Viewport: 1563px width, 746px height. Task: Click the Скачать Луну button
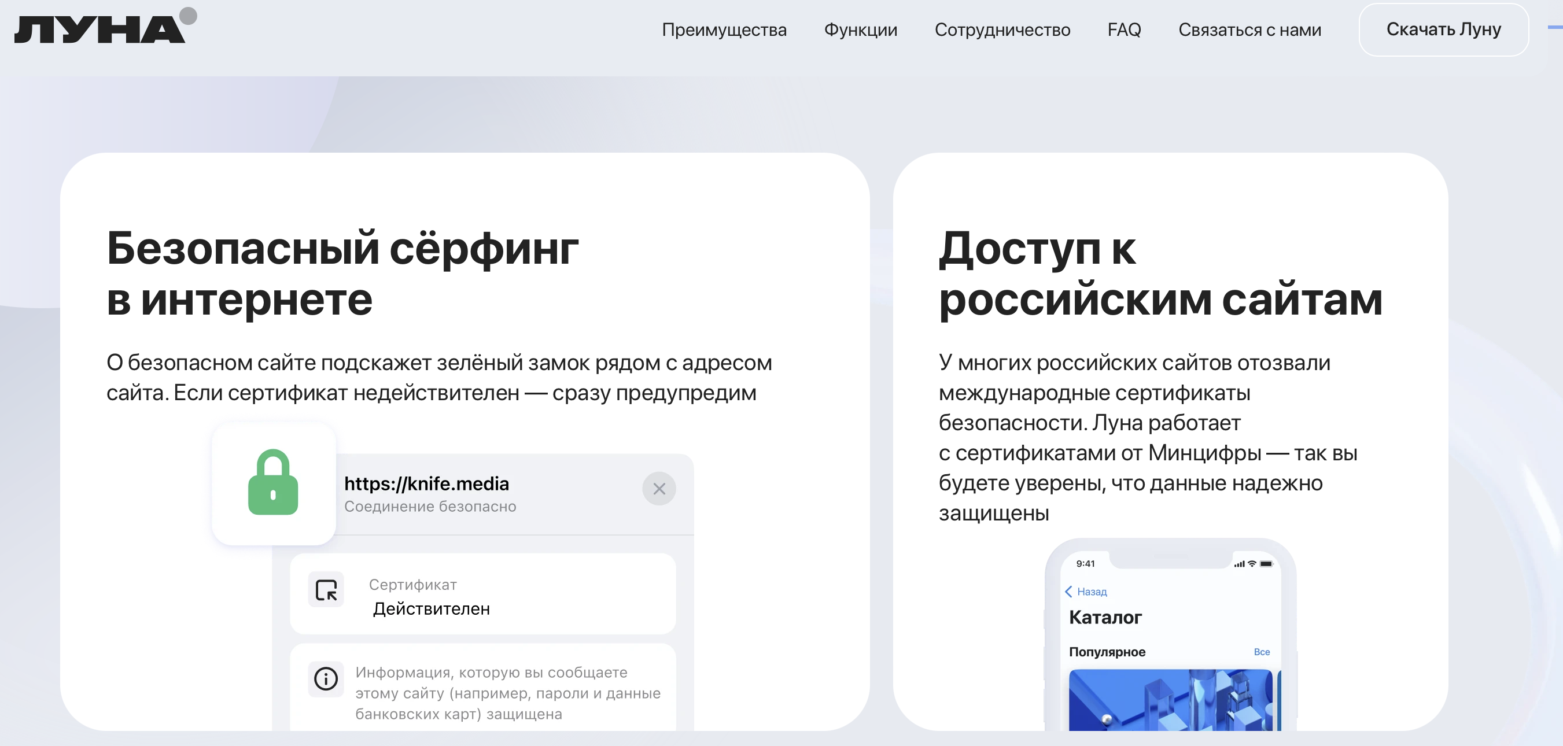pyautogui.click(x=1444, y=29)
